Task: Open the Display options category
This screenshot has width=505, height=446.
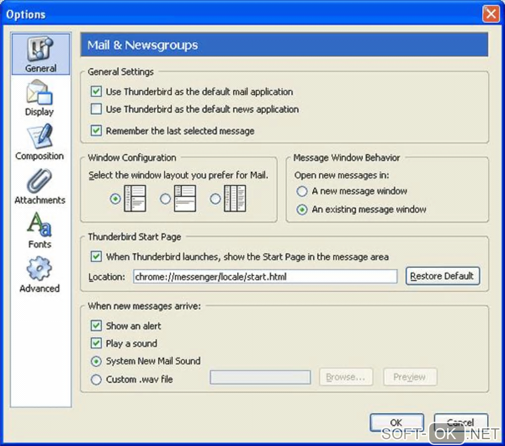Action: tap(39, 98)
